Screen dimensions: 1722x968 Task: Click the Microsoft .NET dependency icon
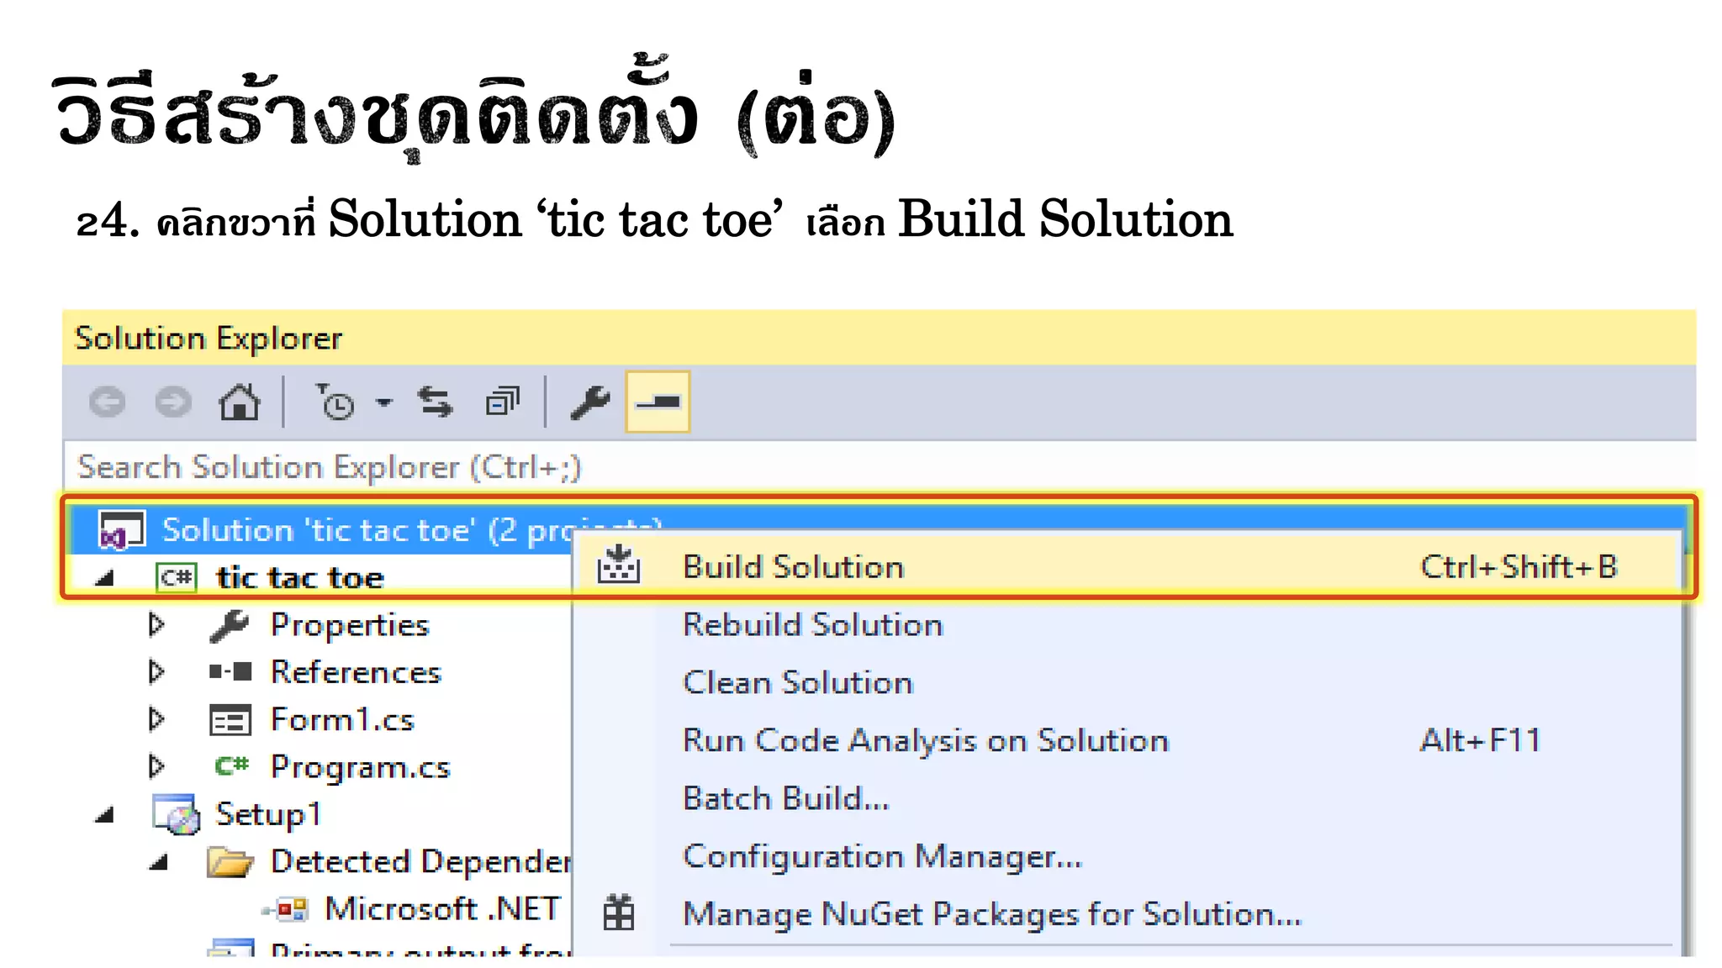pos(287,909)
